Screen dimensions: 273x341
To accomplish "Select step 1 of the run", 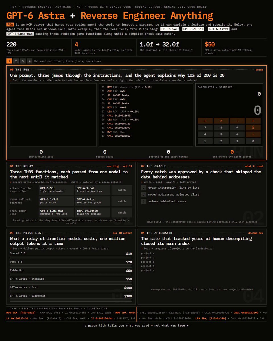I will pyautogui.click(x=9, y=61).
